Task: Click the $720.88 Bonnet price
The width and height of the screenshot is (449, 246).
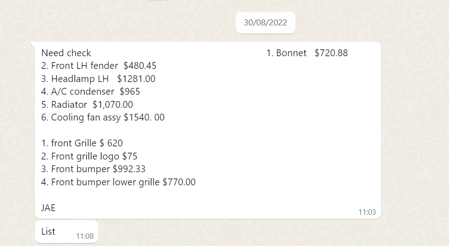Action: (x=331, y=53)
